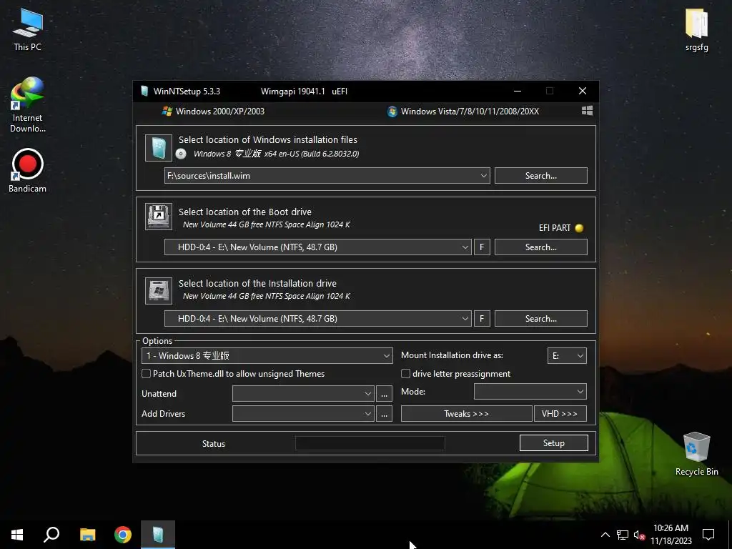732x549 pixels.
Task: Click the Windows installation files source icon
Action: 158,148
